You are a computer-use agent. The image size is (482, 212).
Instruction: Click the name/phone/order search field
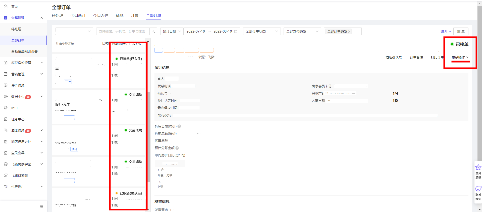pos(123,31)
